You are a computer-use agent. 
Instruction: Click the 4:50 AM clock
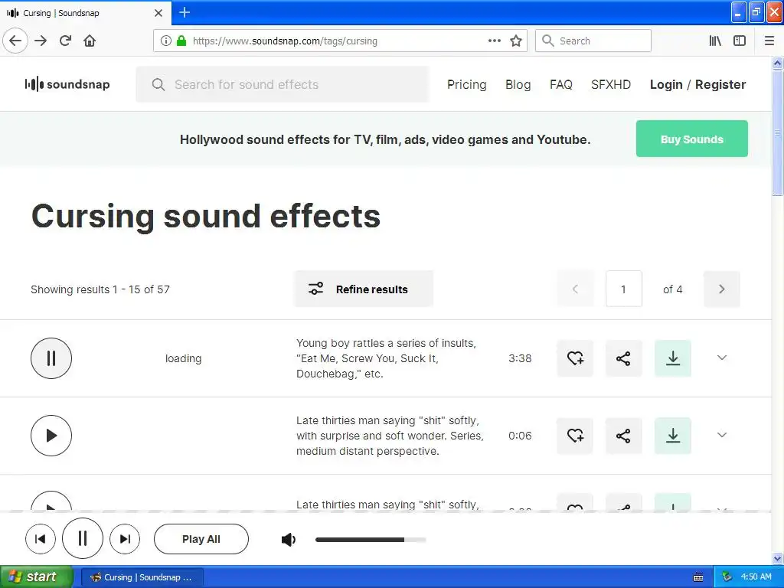pos(756,577)
